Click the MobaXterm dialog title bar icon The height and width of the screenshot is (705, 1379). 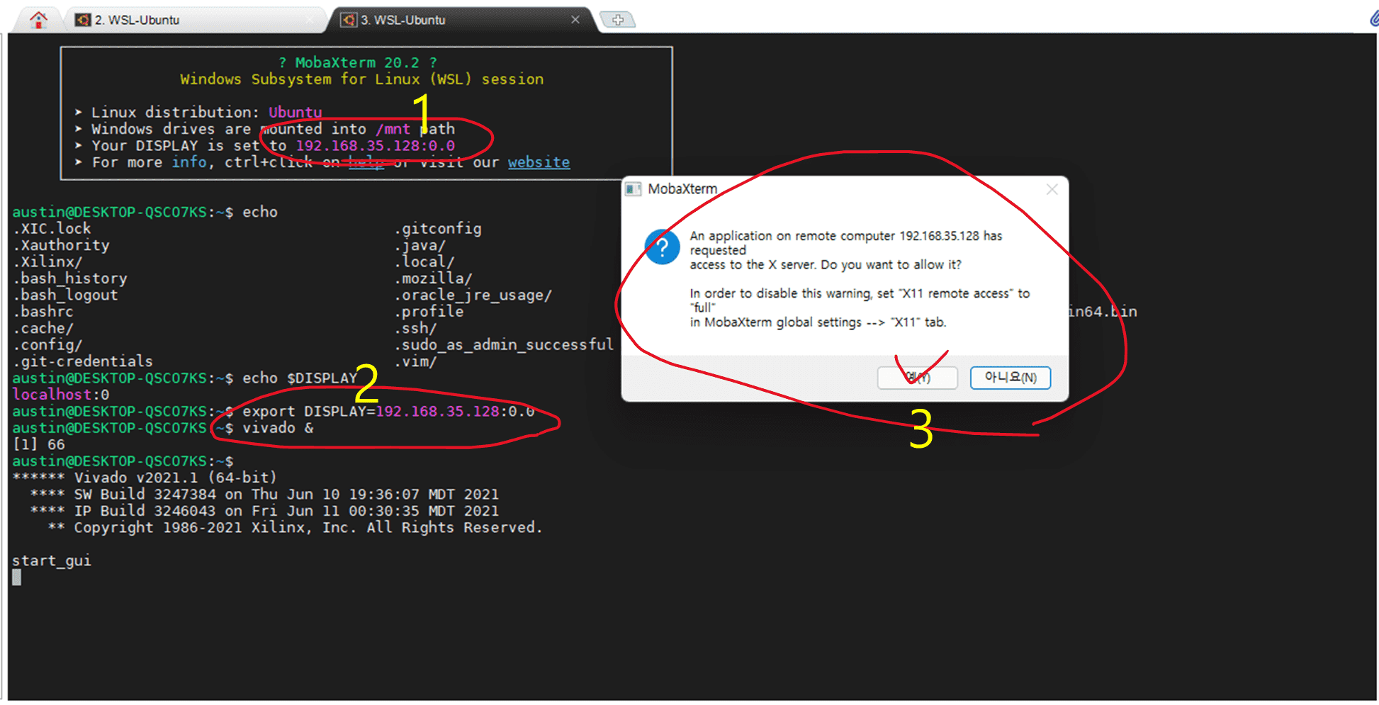634,189
